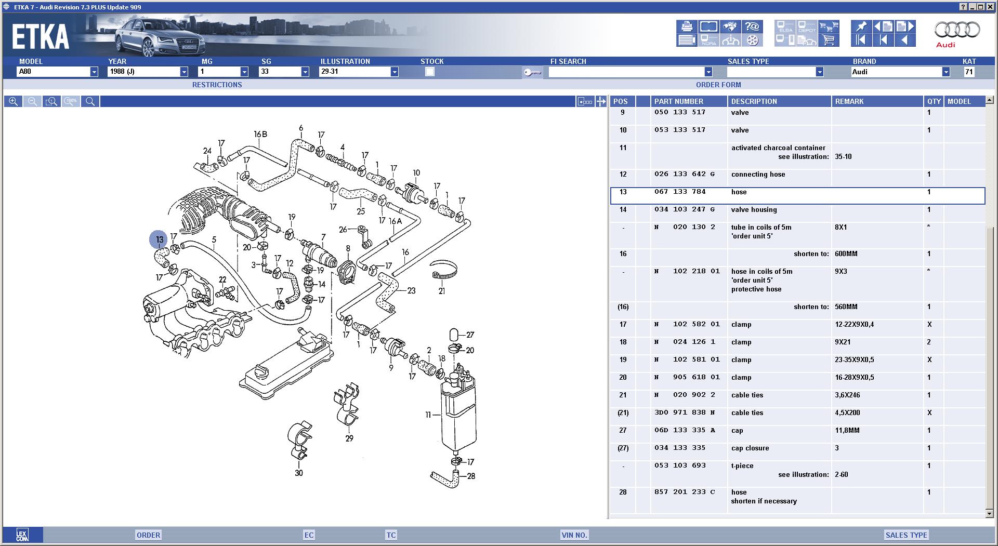Click the plain magnifier search icon
Image resolution: width=998 pixels, height=546 pixels.
(x=90, y=102)
